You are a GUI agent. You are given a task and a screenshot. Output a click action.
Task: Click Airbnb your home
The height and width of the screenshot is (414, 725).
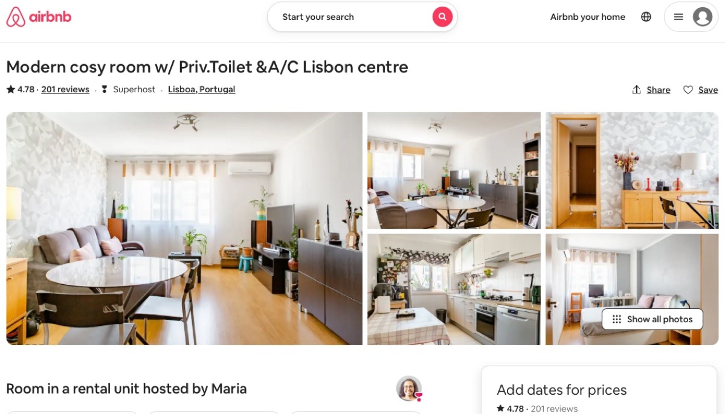588,17
